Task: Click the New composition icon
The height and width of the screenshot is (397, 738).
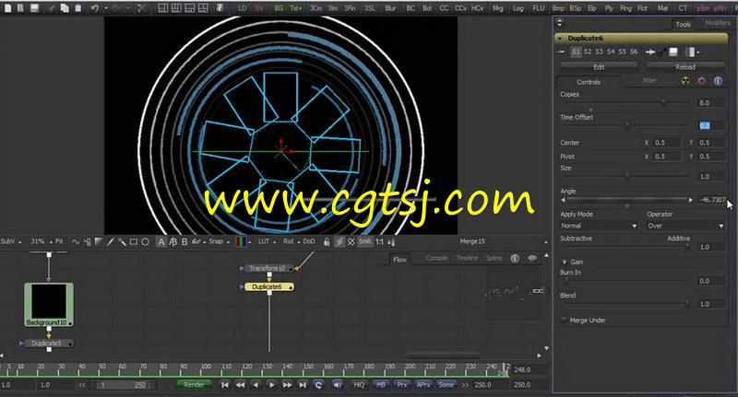Action: pos(8,8)
